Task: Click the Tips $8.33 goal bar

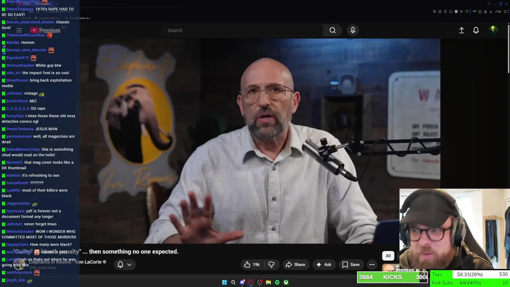Action: pyautogui.click(x=470, y=274)
